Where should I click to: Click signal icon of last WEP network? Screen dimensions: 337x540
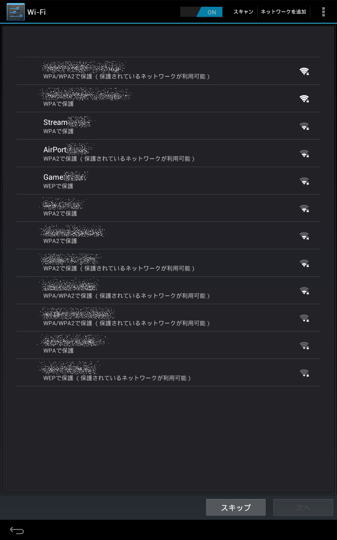point(304,373)
